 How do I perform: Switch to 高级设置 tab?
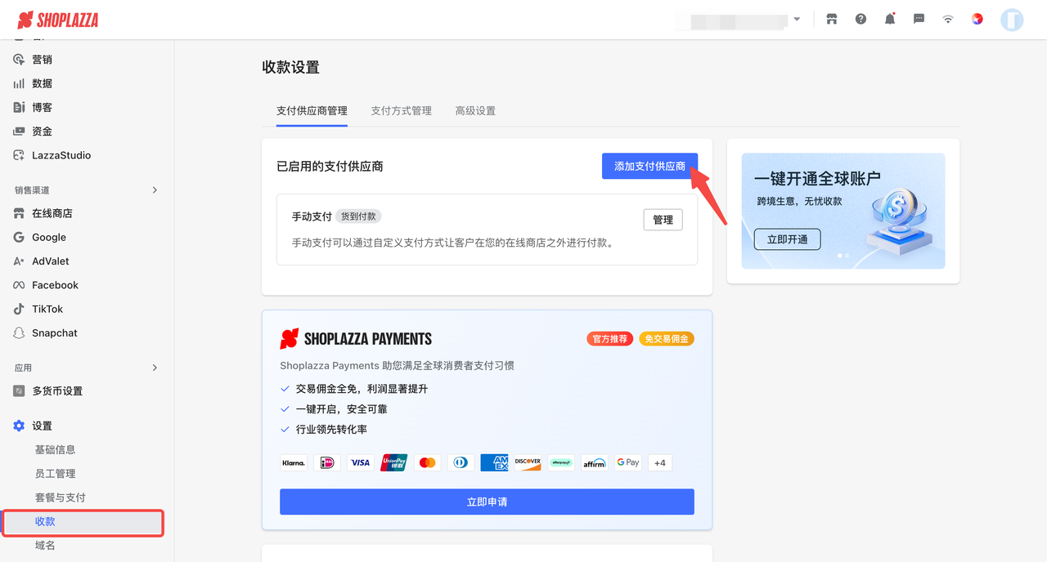click(x=475, y=110)
